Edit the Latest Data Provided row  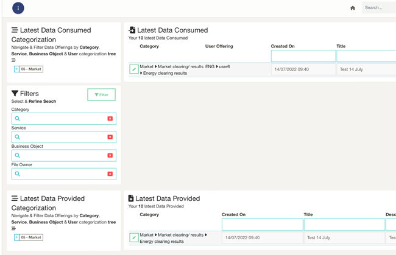134,238
